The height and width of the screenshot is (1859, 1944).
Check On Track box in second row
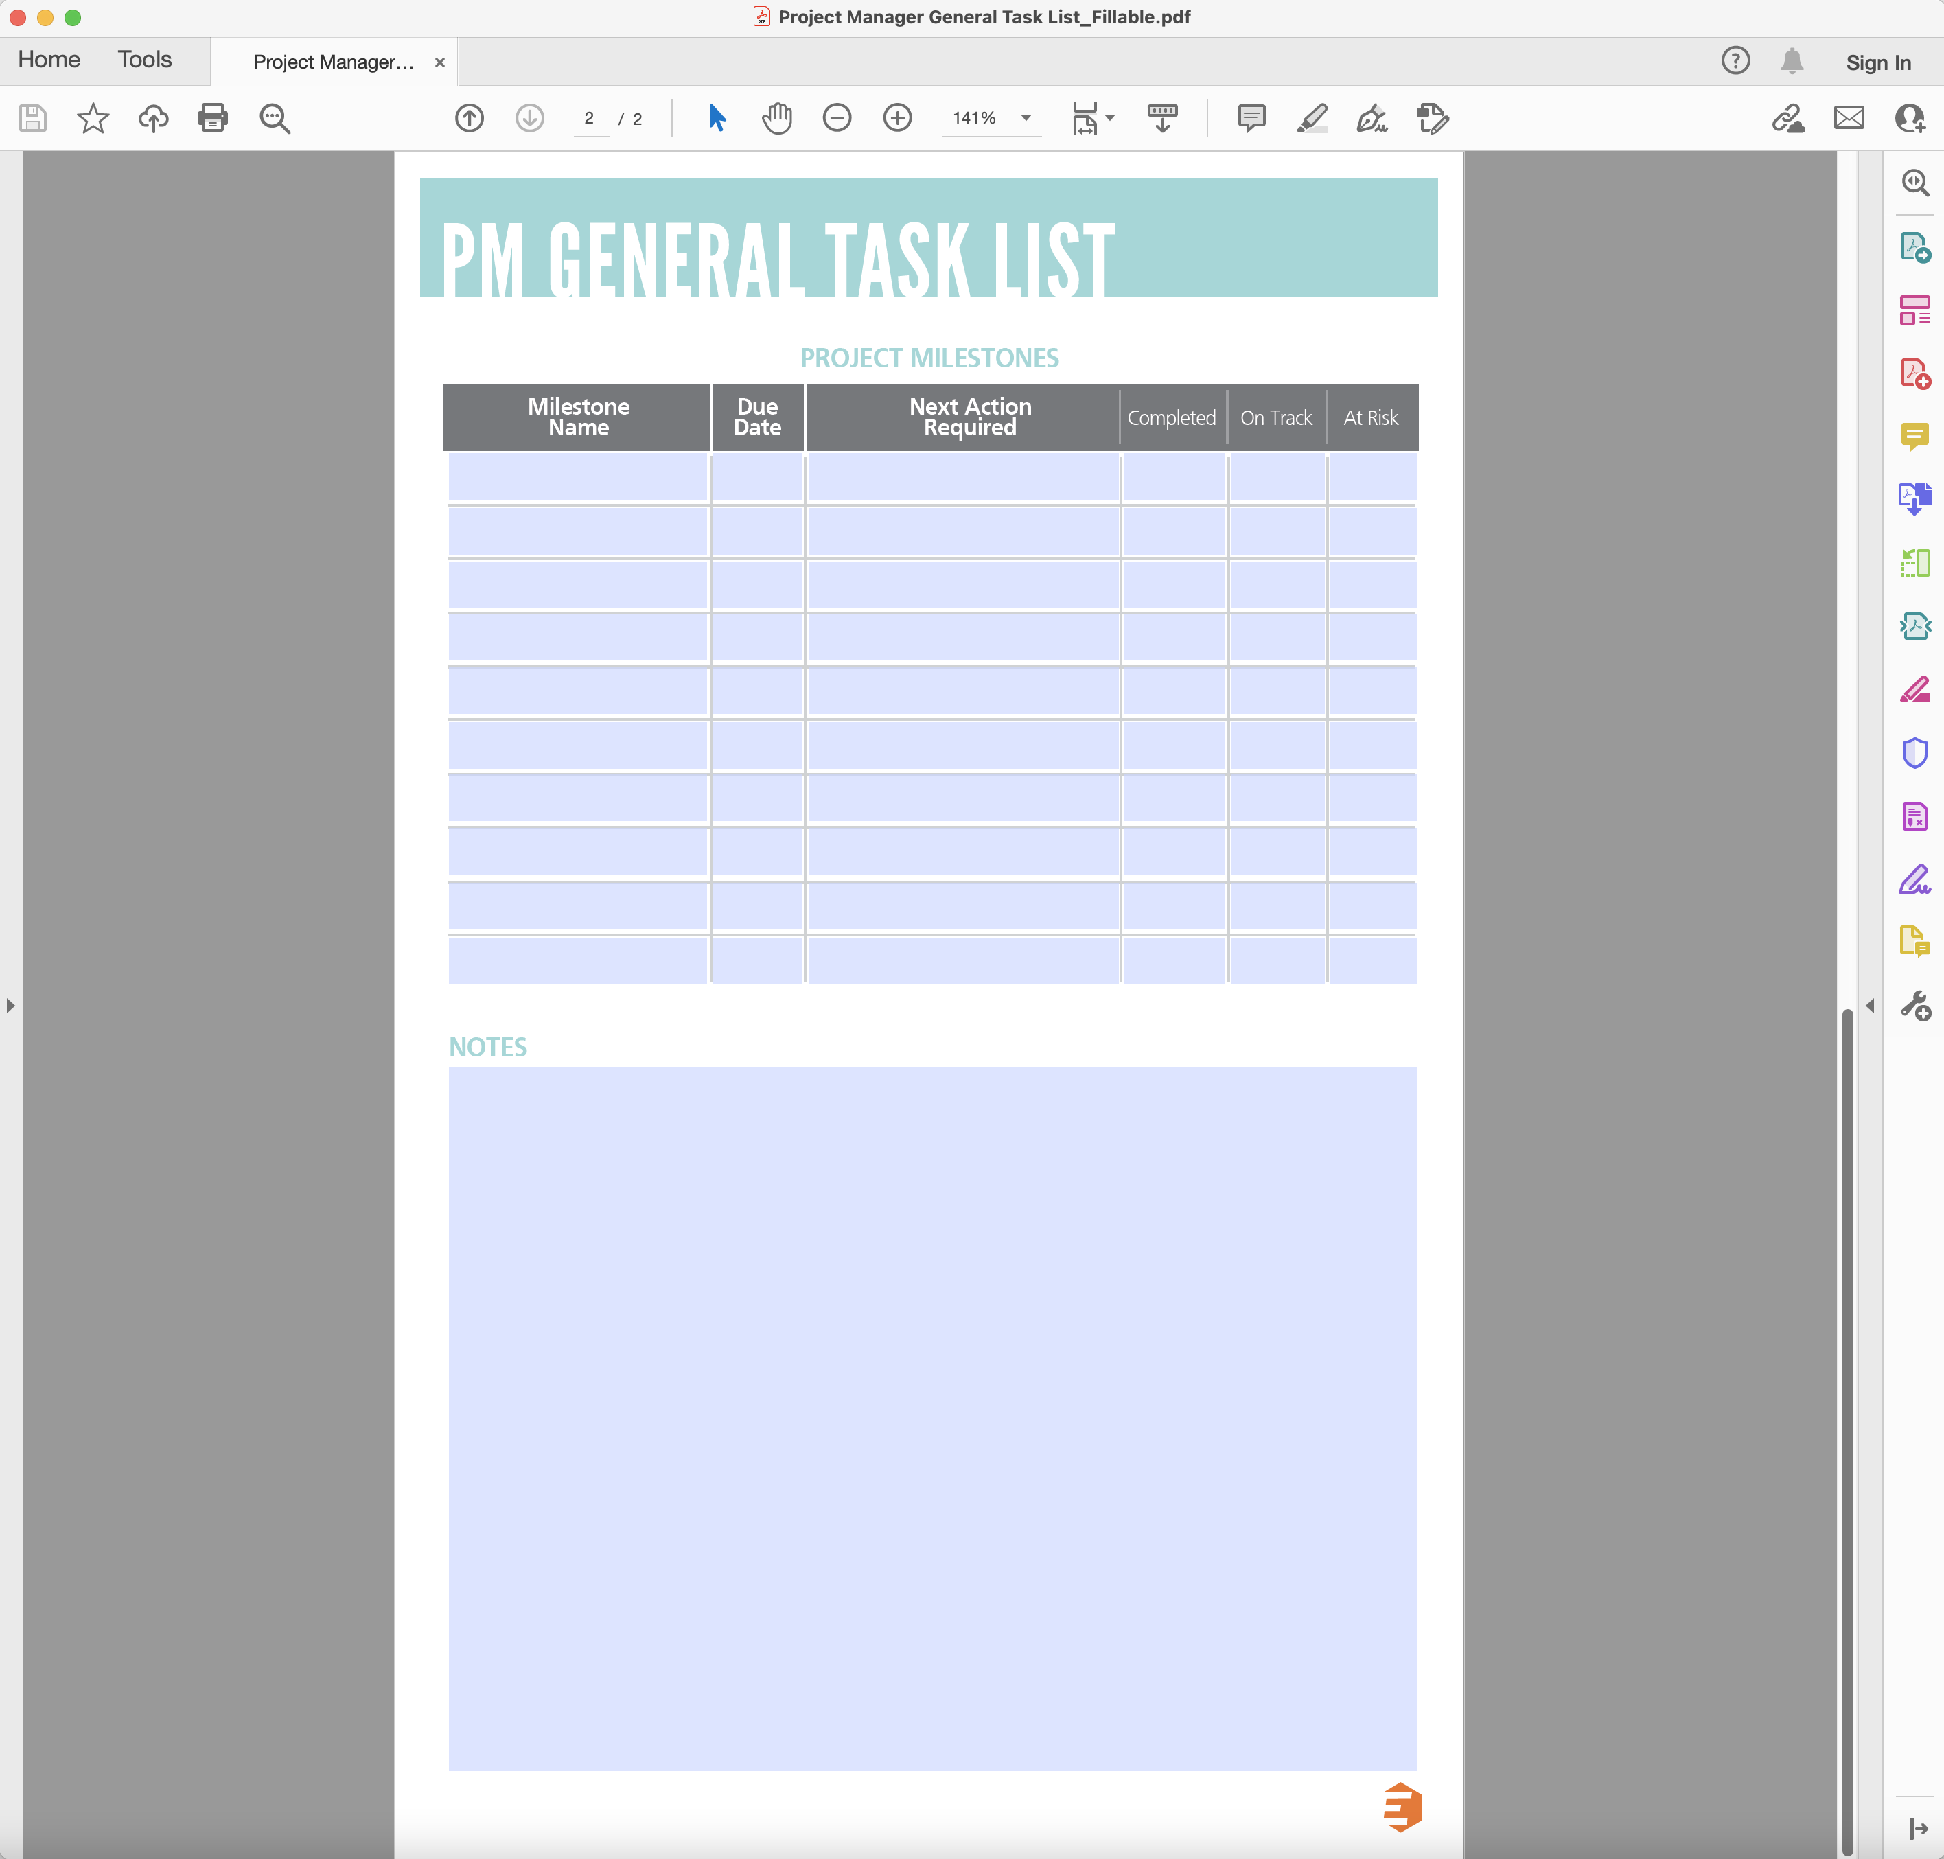(1277, 531)
